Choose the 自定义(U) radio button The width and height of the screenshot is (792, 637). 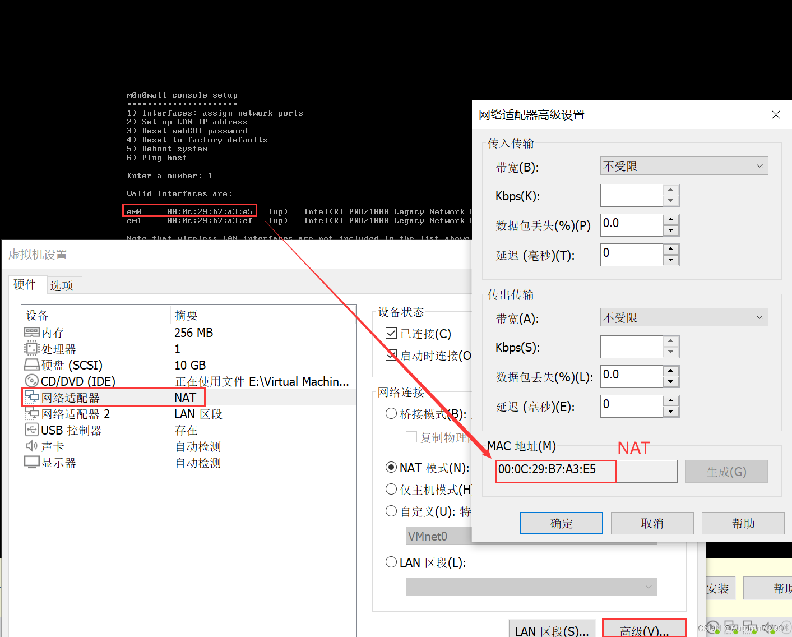pyautogui.click(x=391, y=511)
